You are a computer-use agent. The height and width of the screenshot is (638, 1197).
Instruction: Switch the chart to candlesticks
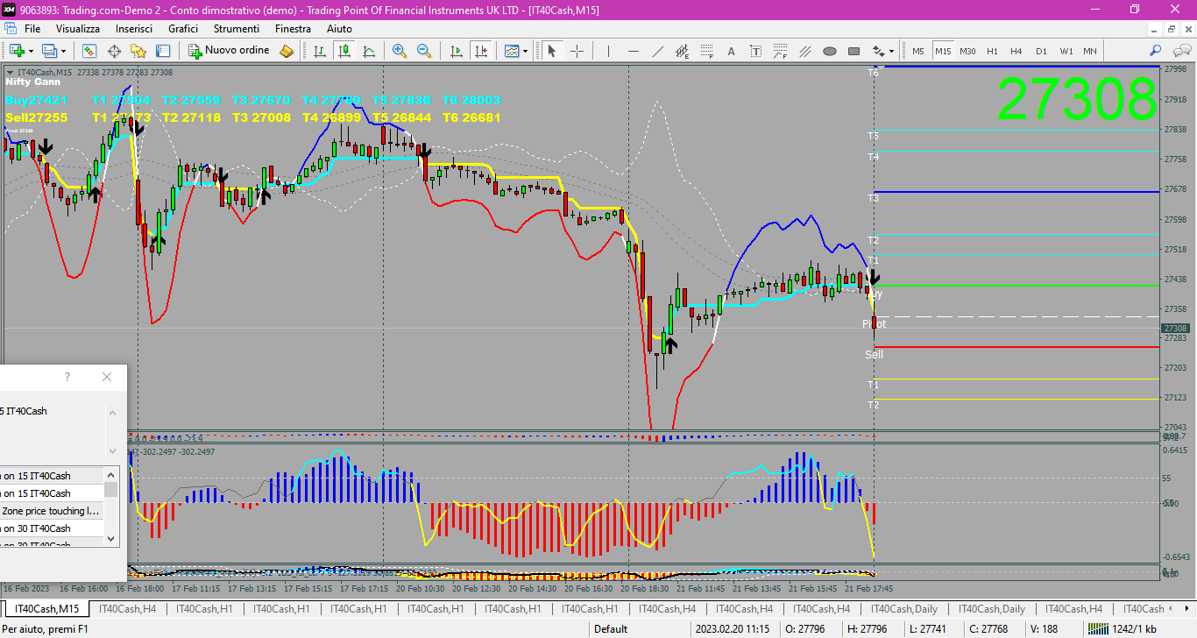[x=344, y=51]
